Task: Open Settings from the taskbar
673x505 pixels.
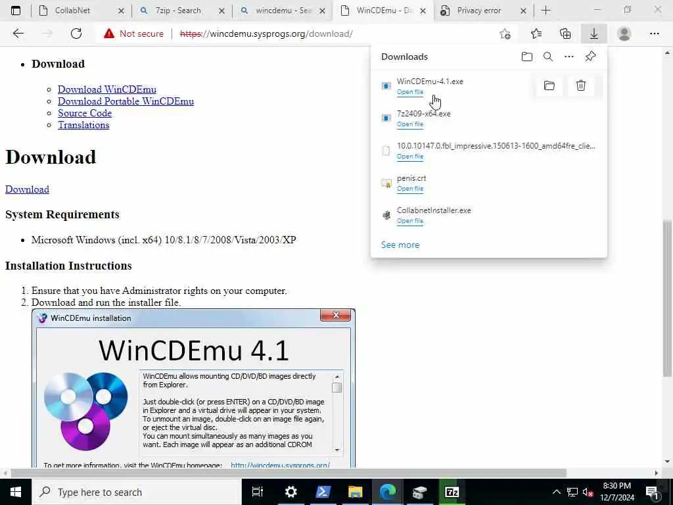Action: coord(290,492)
